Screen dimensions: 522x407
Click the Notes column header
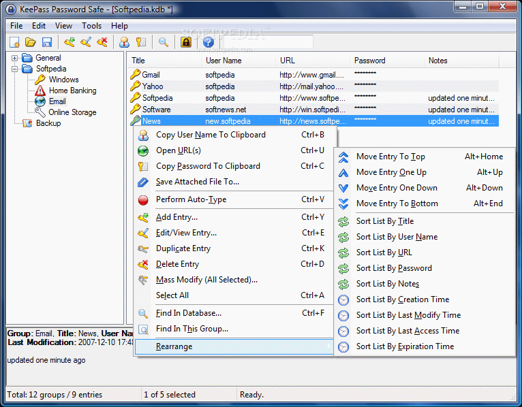click(x=461, y=61)
